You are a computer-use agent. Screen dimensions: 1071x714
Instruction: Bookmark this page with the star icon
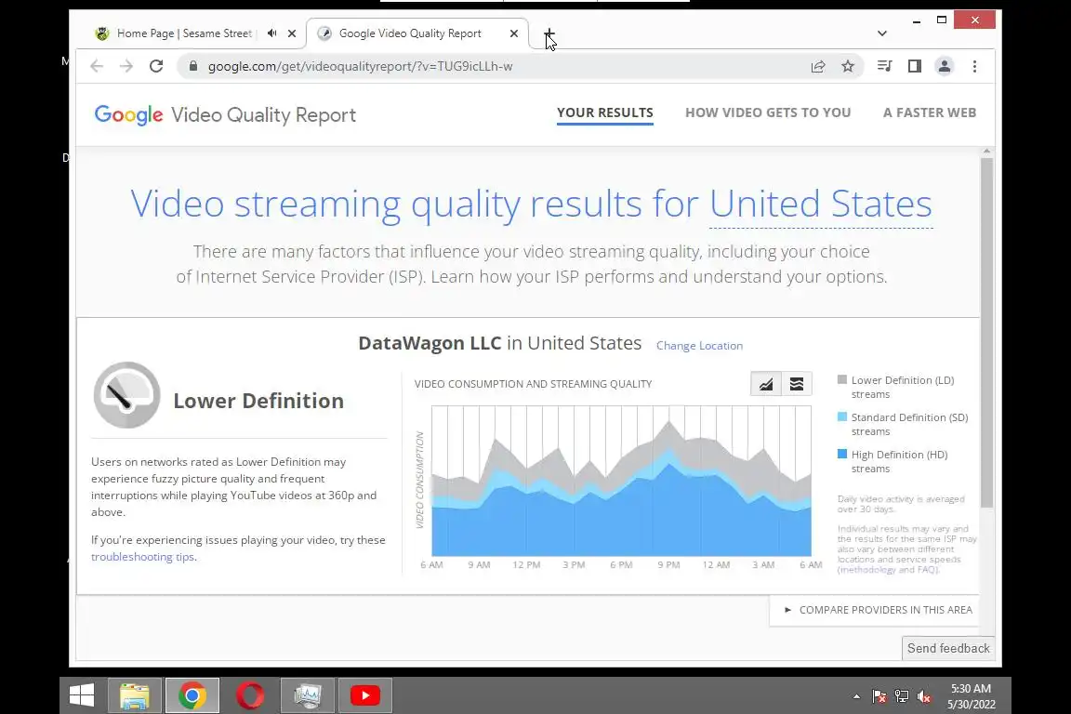[848, 66]
